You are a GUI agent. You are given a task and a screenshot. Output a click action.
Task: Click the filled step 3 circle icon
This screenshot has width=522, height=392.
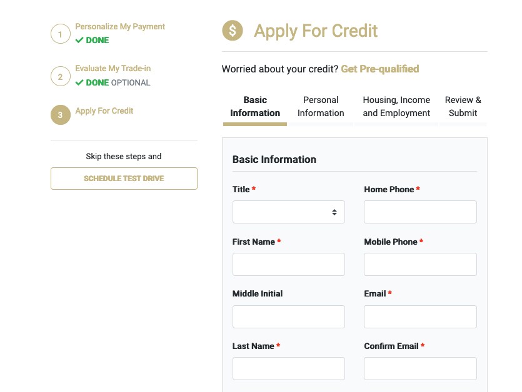click(x=60, y=115)
